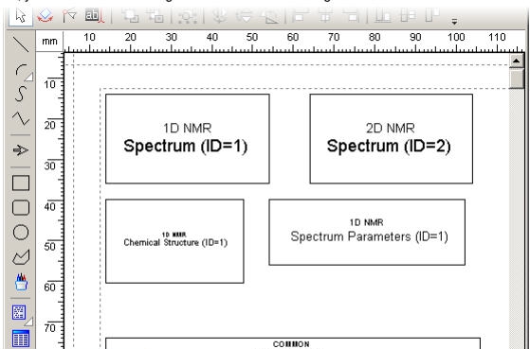Screen dimensions: 530x349
Task: Click the 'mm' units label on ruler
Action: tap(49, 42)
